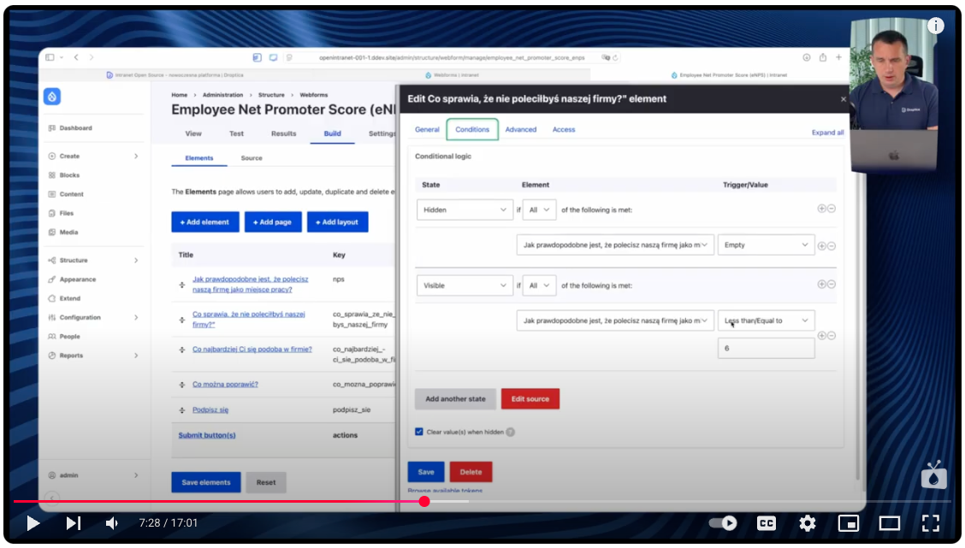Image resolution: width=965 pixels, height=548 pixels.
Task: Click the Reset button
Action: [266, 483]
